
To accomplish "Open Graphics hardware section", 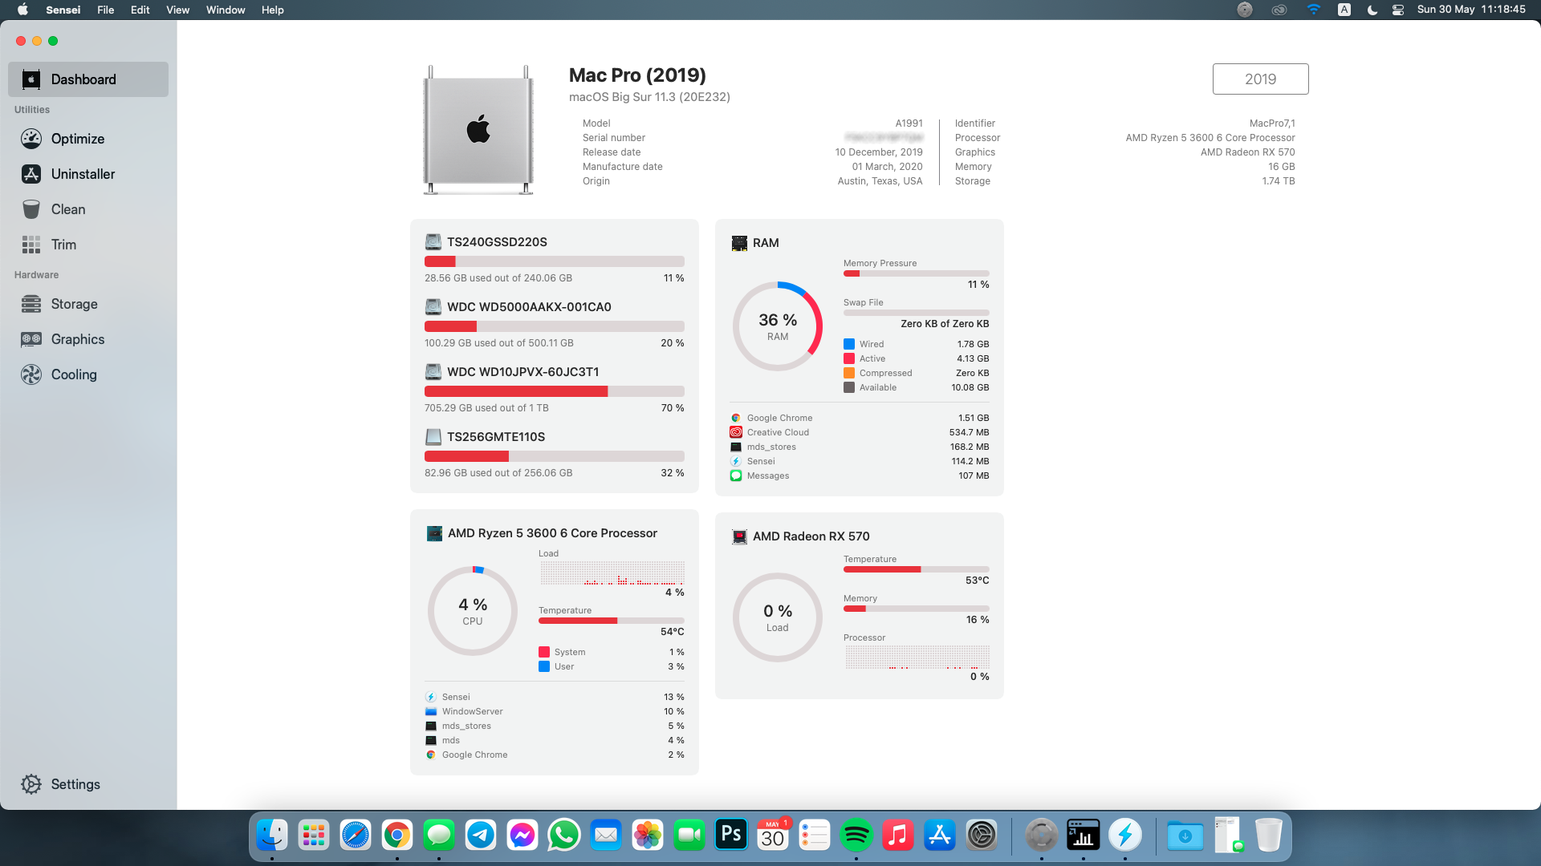I will click(77, 339).
